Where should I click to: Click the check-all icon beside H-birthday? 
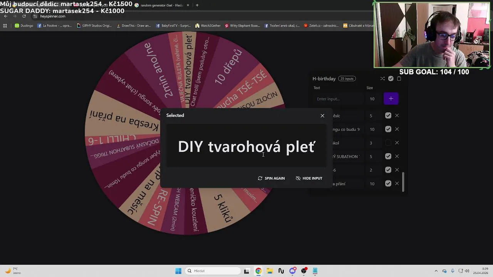click(x=391, y=78)
